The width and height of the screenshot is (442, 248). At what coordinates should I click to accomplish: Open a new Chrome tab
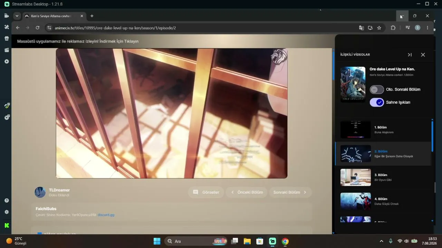(x=92, y=16)
